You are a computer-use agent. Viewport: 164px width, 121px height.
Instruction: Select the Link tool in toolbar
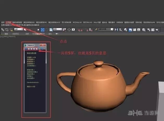tap(3, 30)
